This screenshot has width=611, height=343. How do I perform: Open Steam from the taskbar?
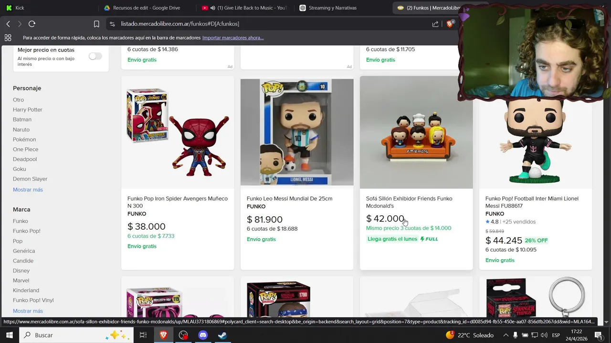pyautogui.click(x=222, y=335)
